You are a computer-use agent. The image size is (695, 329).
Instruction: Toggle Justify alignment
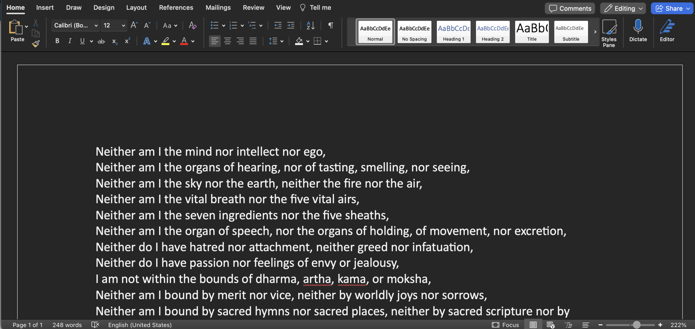pos(253,41)
